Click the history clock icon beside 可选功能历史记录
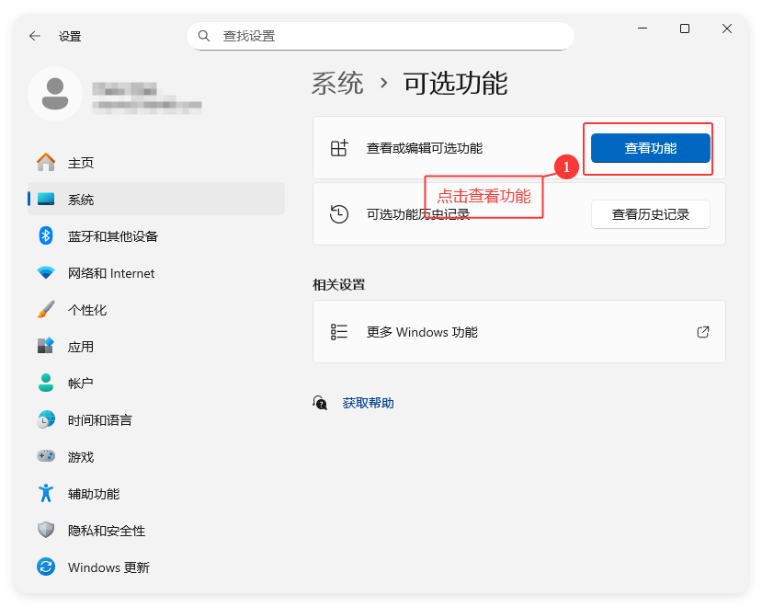 click(x=340, y=213)
